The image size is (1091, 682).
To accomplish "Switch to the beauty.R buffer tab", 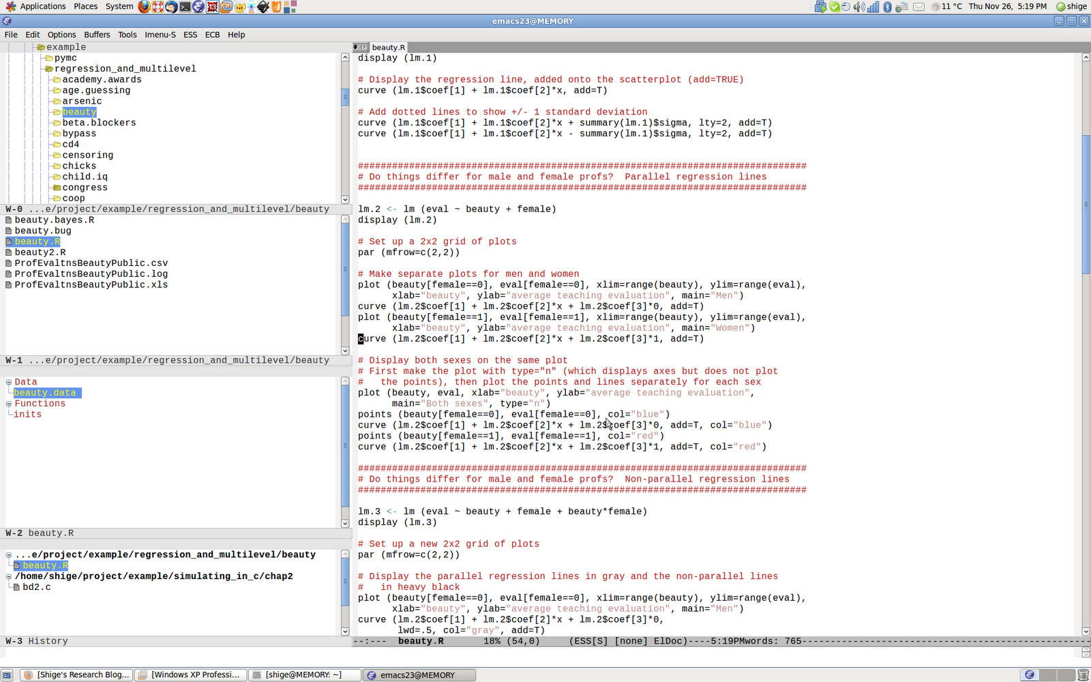I will click(x=388, y=47).
